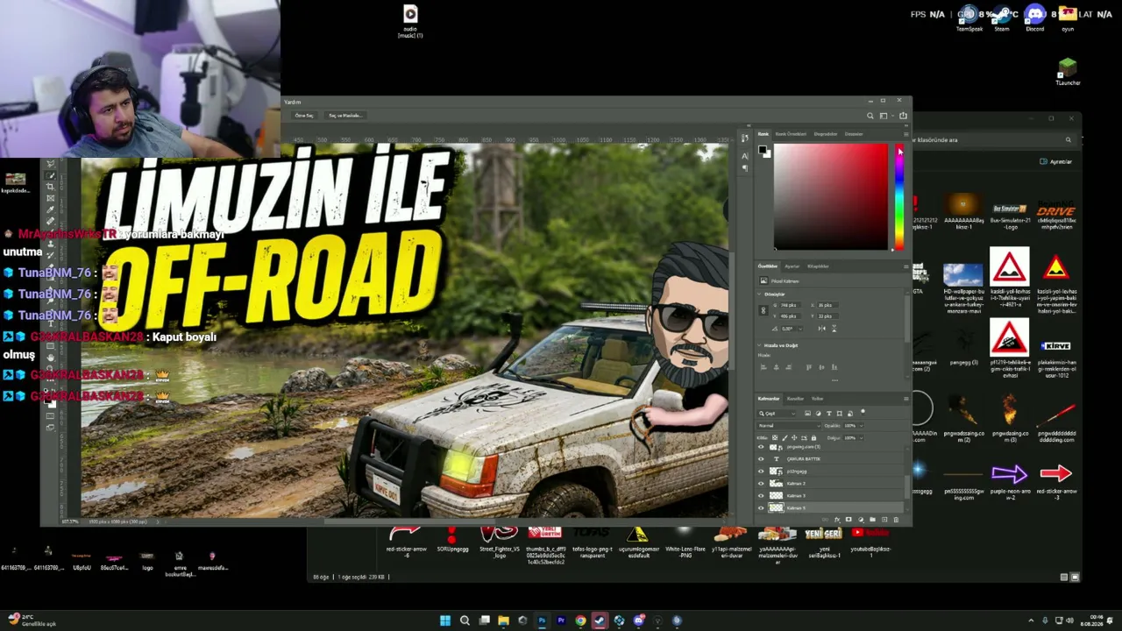Select the Katman 3 layer thumbnail

pyautogui.click(x=776, y=496)
